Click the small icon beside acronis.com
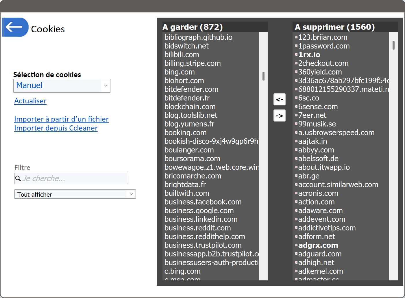This screenshot has width=405, height=298. coord(296,193)
